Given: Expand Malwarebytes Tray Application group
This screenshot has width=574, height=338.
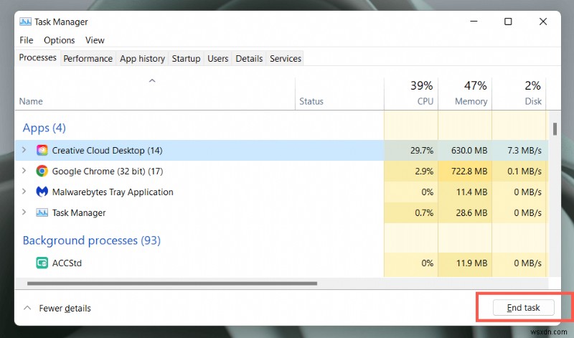Looking at the screenshot, I should coord(24,192).
